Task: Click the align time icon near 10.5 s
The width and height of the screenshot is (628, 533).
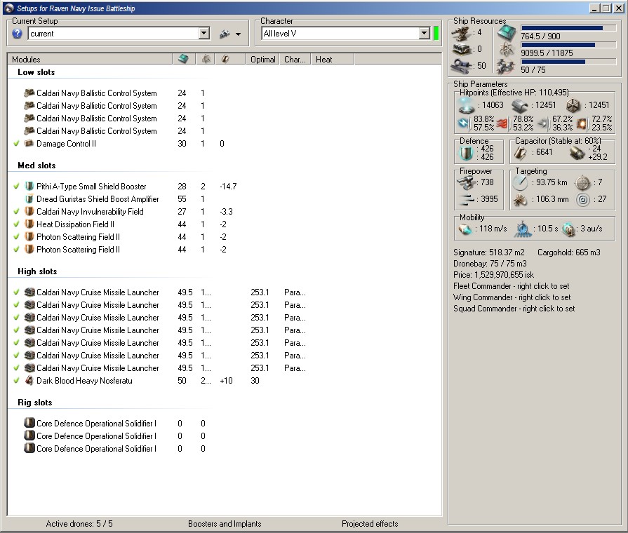Action: (x=523, y=229)
